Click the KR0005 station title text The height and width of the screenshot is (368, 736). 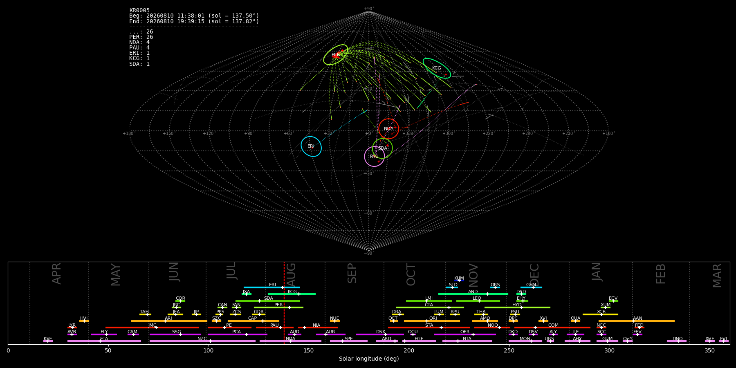click(x=139, y=11)
